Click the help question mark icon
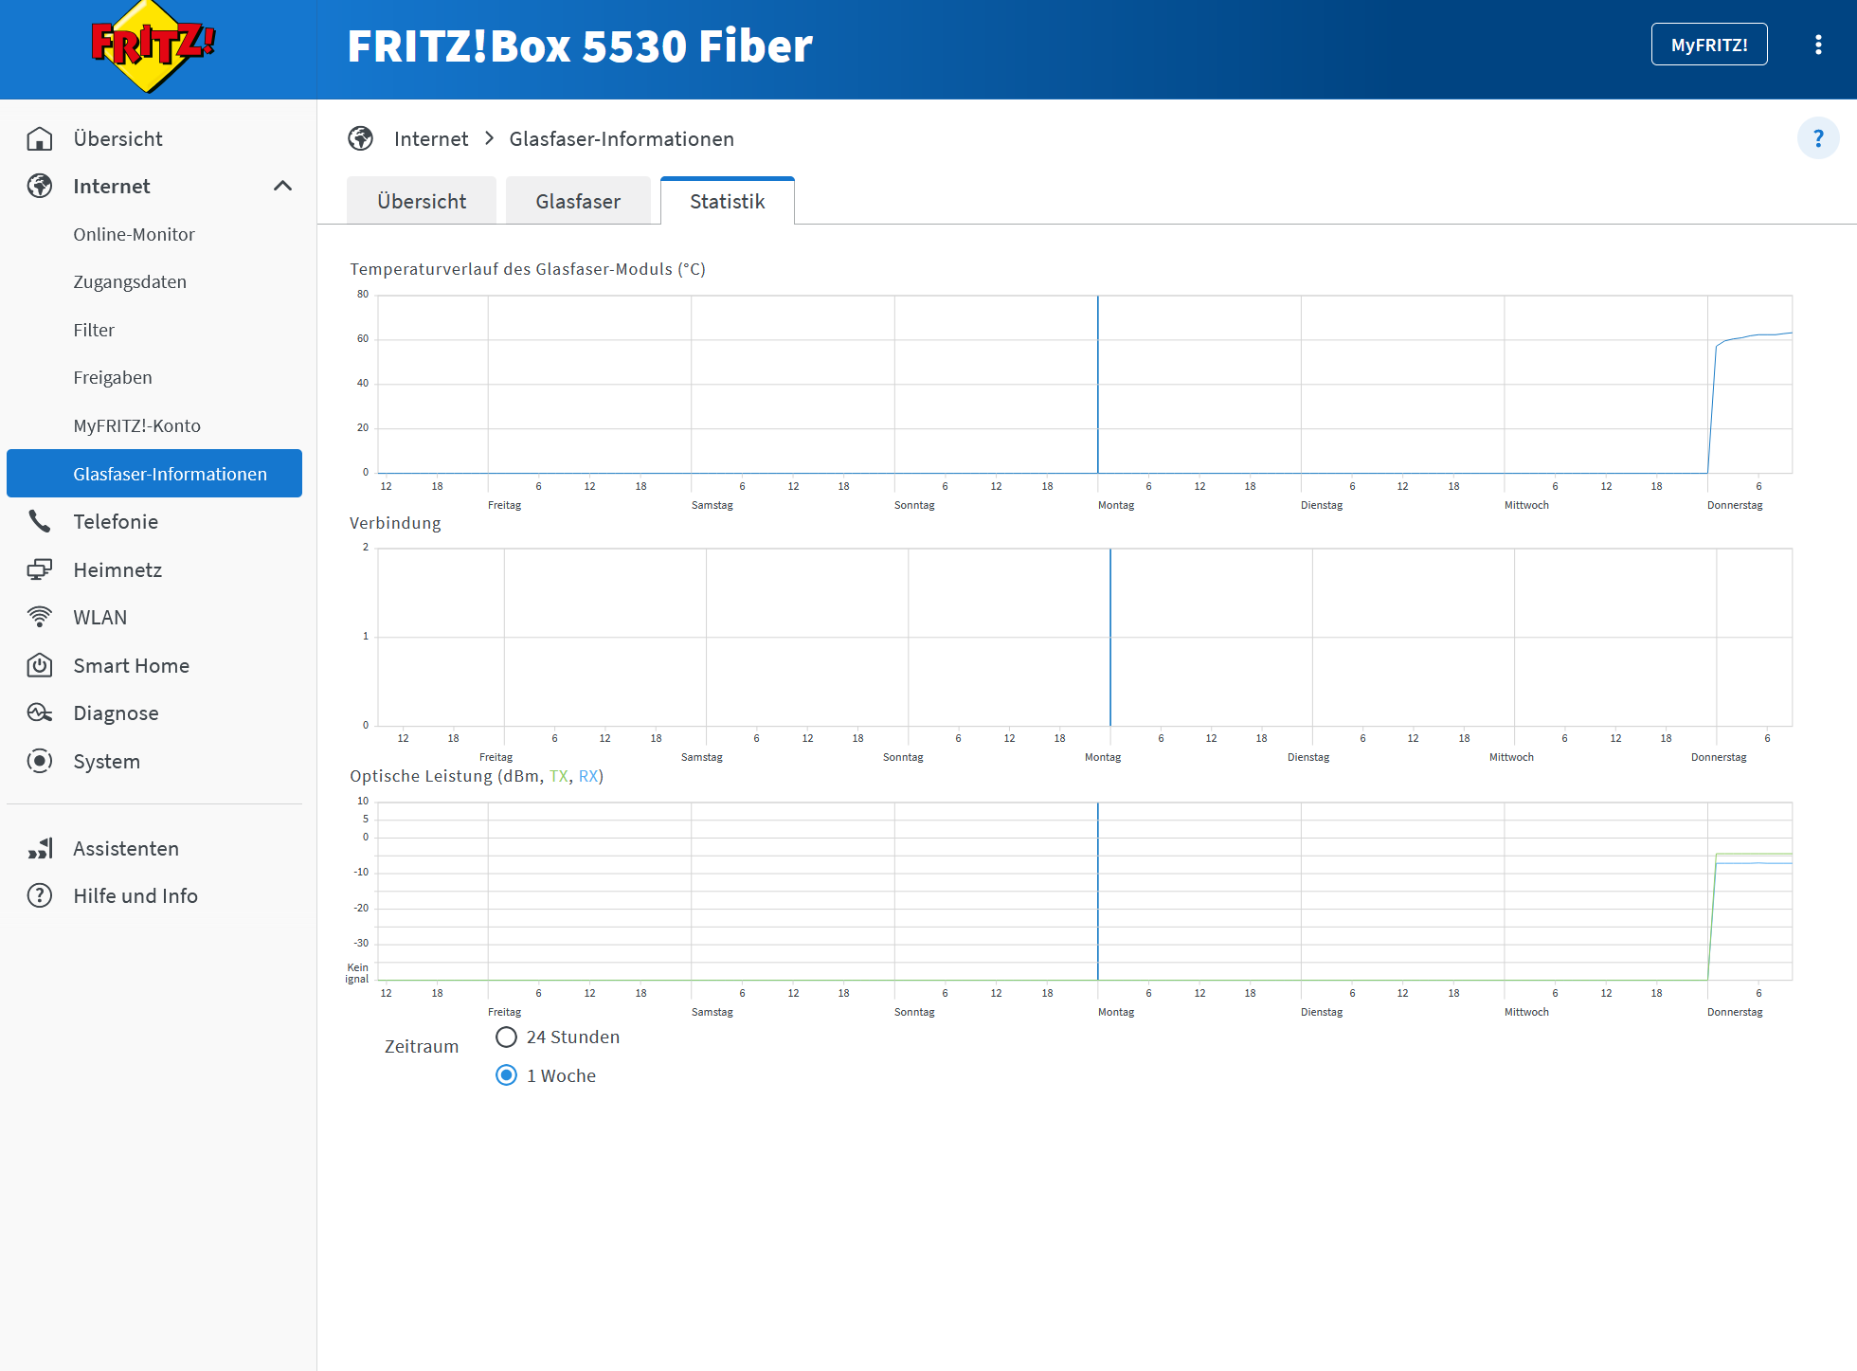The image size is (1857, 1371). [x=1818, y=139]
